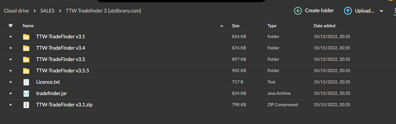Open the view options menu at top right
Screen dimensions: 396x124
(394, 11)
